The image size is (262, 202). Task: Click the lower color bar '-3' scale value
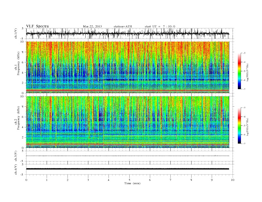click(x=244, y=108)
